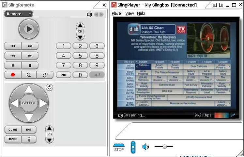244x157 pixels.
Task: Click the right arrow on the D-pad
Action: pyautogui.click(x=43, y=103)
